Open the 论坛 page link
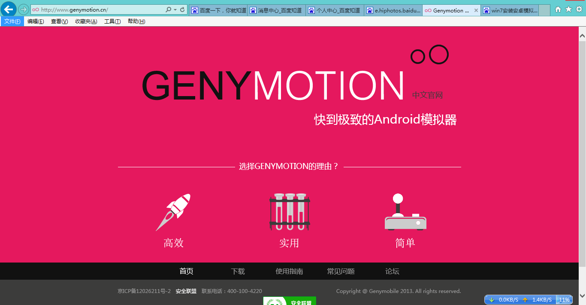 tap(393, 271)
